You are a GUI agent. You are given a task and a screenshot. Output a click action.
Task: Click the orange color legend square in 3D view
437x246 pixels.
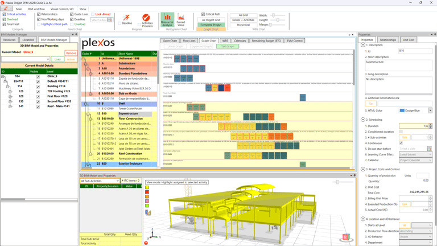[x=147, y=196]
